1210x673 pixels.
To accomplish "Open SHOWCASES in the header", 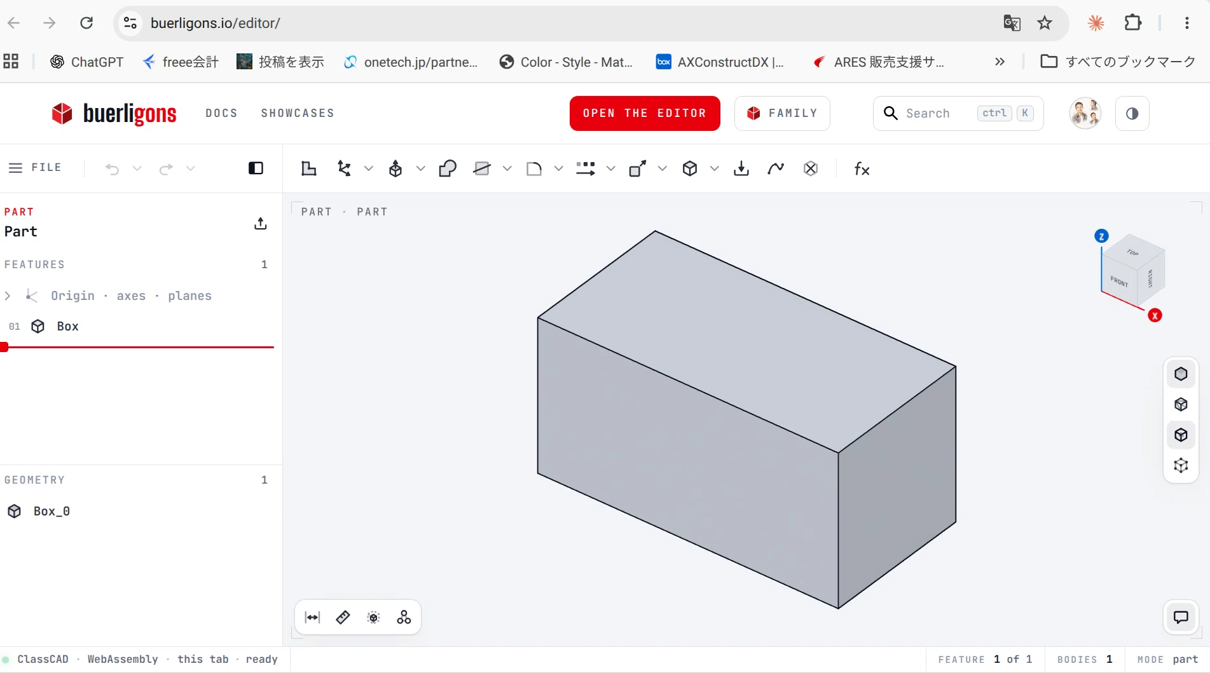I will [x=298, y=113].
